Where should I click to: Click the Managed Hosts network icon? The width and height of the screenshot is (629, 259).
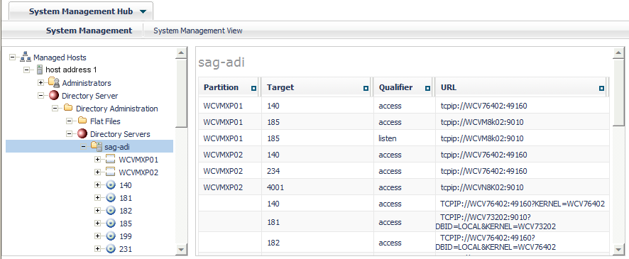click(x=26, y=57)
